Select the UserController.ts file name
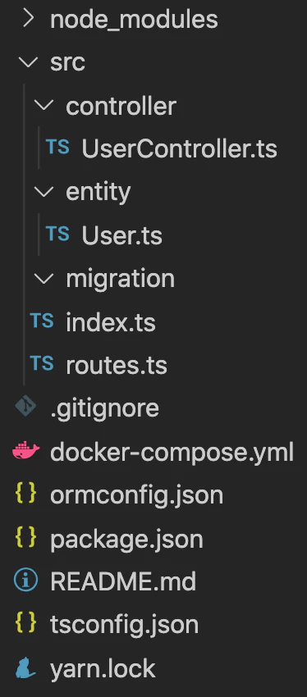Screen dimensions: 307x697 pyautogui.click(x=179, y=149)
